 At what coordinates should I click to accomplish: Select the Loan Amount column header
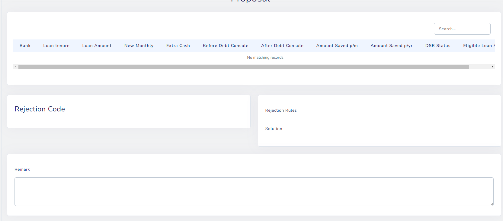(97, 46)
